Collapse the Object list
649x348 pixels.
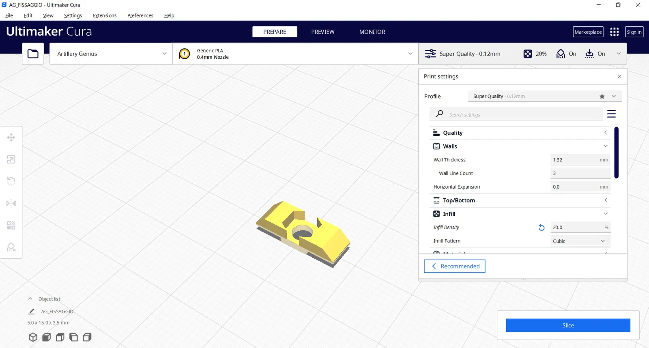(30, 299)
